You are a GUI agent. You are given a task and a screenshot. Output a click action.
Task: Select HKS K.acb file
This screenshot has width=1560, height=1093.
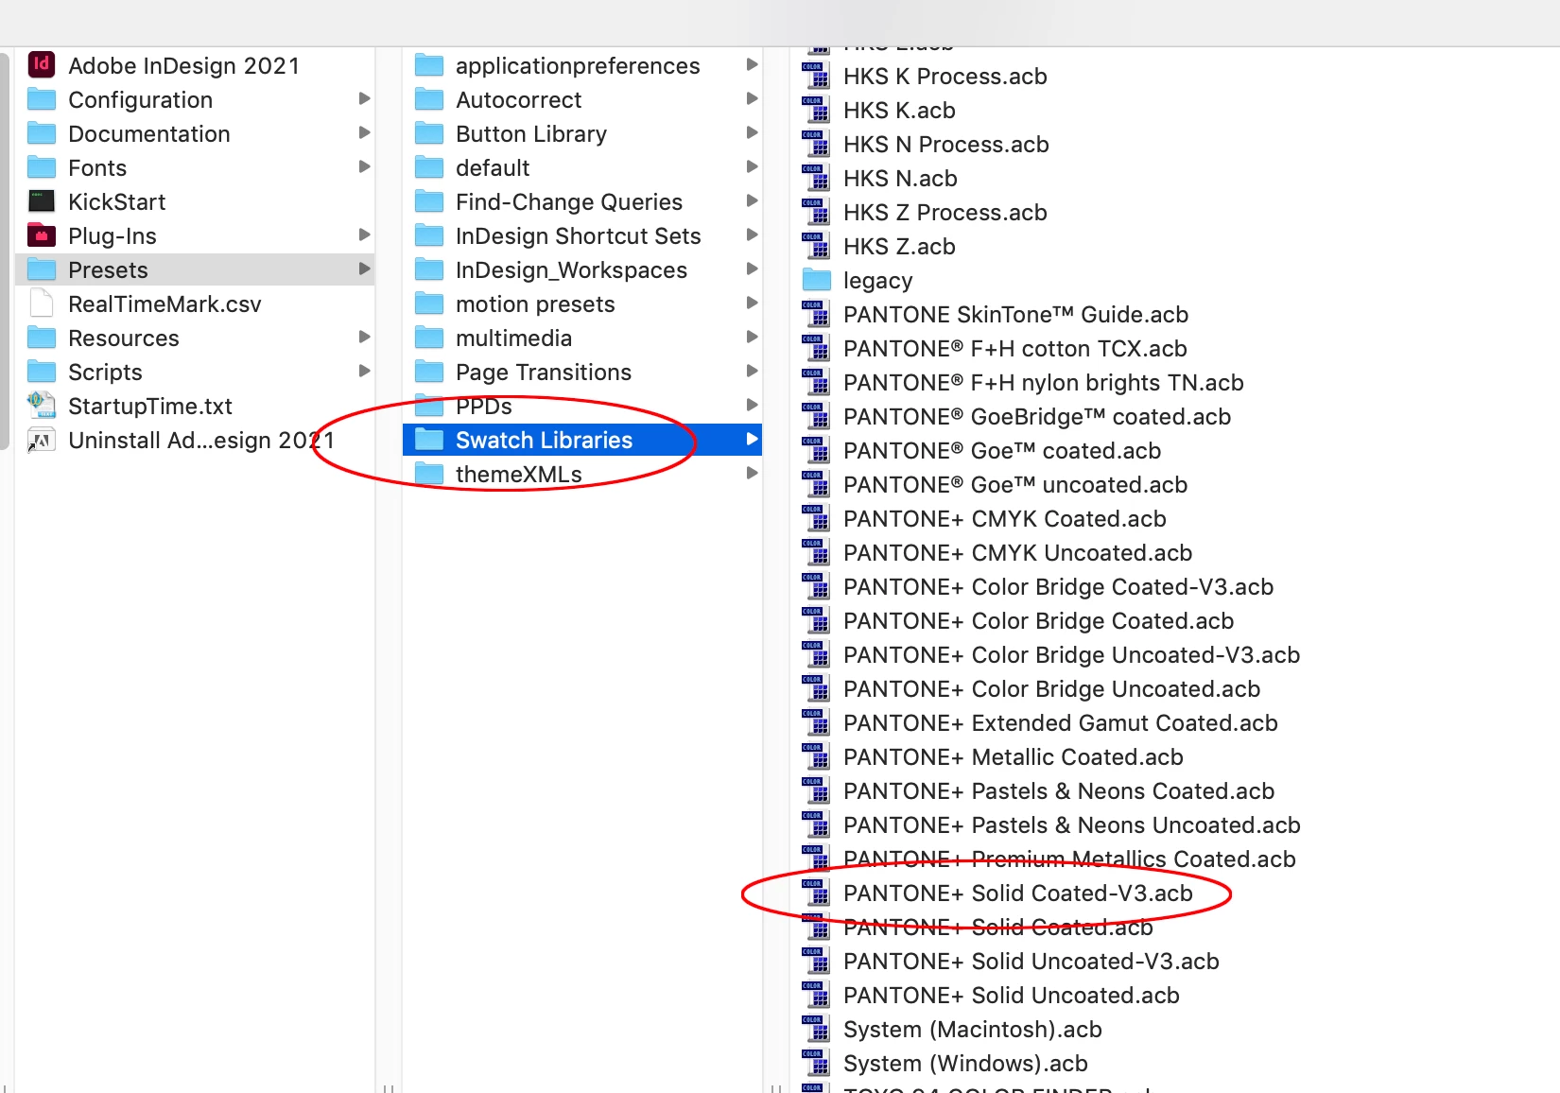pos(898,111)
